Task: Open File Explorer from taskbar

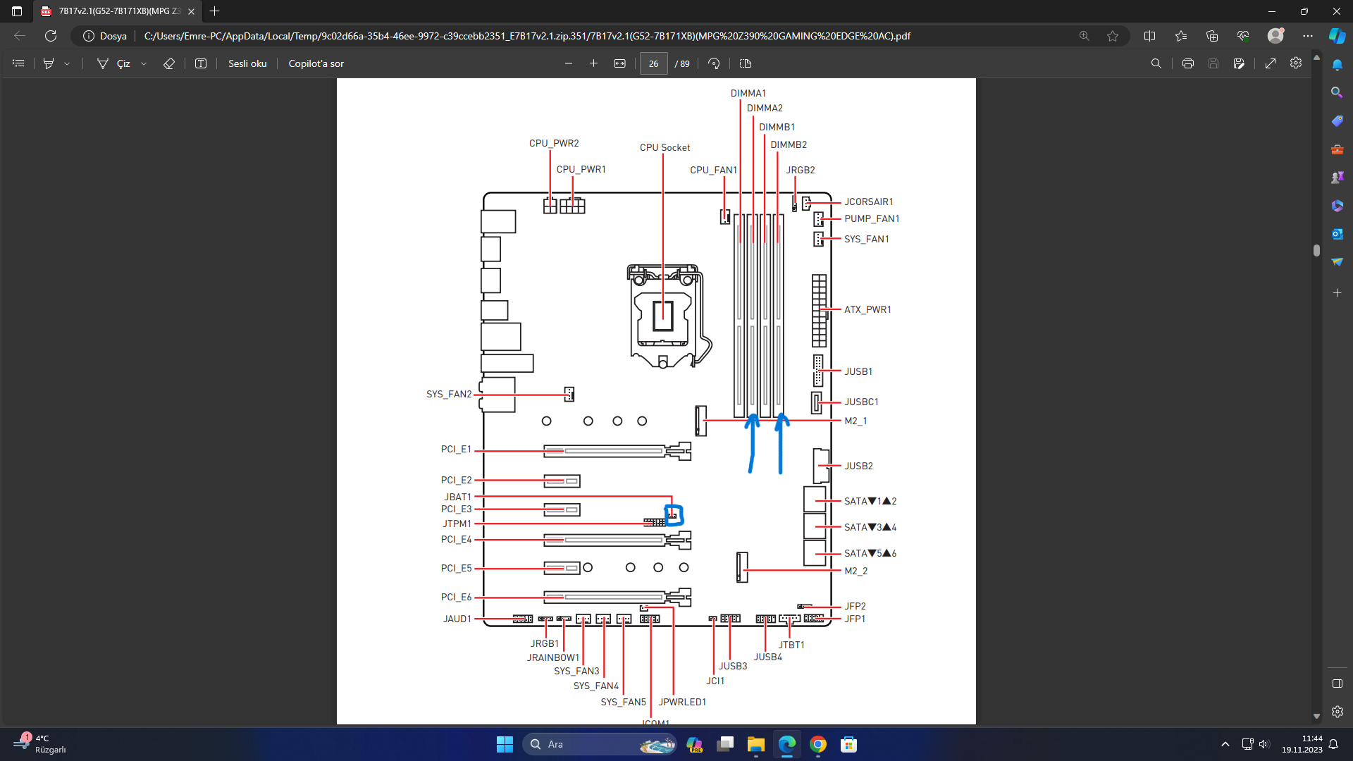Action: pos(756,744)
